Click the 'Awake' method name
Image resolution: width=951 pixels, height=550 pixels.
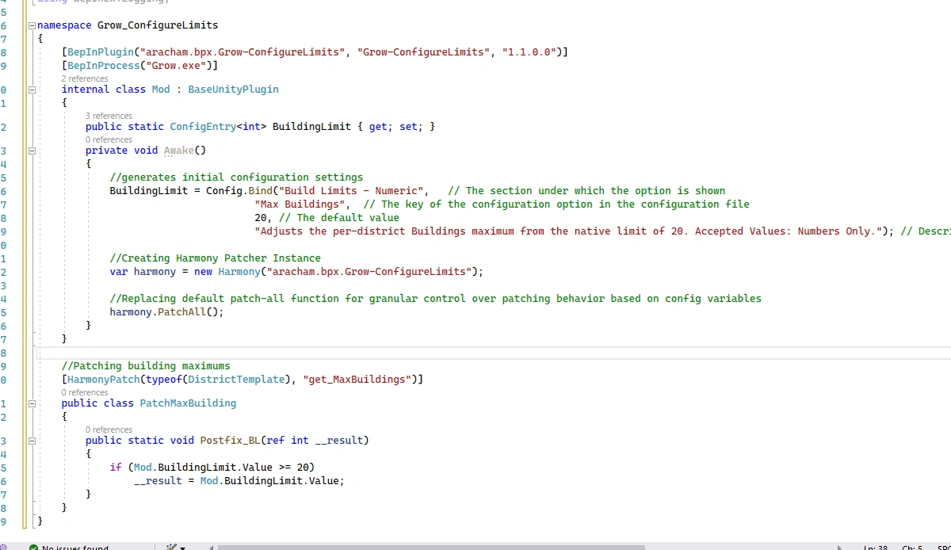[179, 151]
